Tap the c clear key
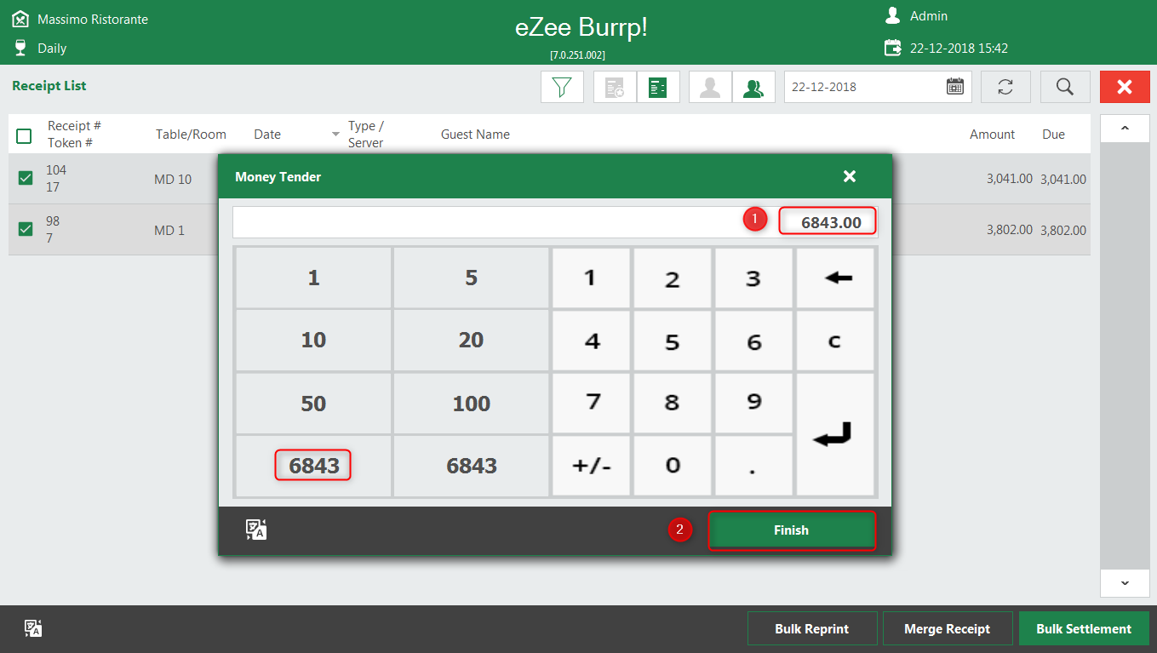 [835, 340]
